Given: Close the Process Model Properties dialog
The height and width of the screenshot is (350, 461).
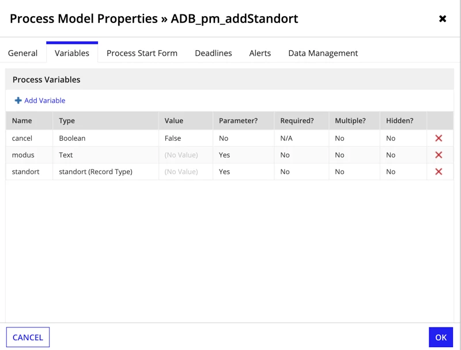Looking at the screenshot, I should (443, 19).
